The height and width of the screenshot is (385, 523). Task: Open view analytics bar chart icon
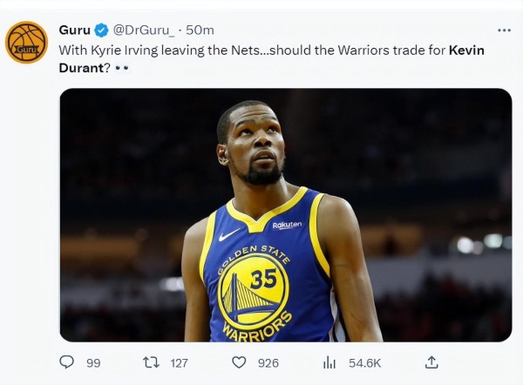coord(329,362)
